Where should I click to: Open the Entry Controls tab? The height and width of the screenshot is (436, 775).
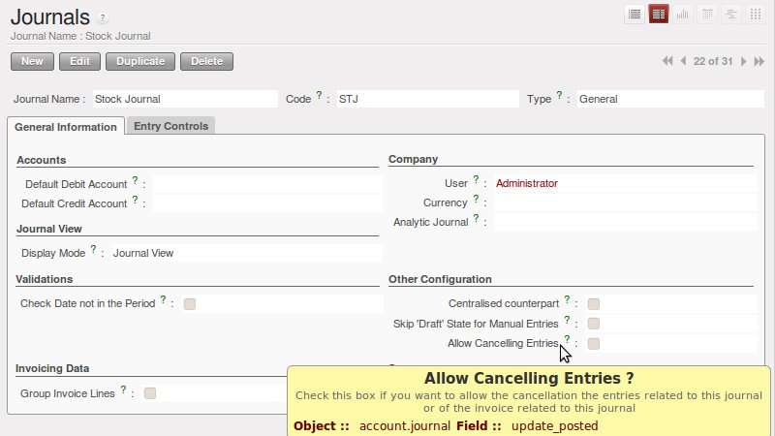(x=171, y=126)
